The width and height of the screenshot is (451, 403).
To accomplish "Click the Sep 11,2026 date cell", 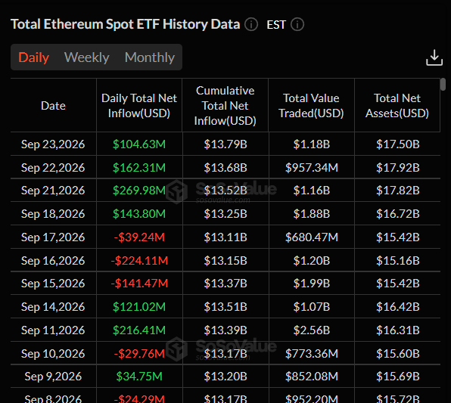I will click(53, 330).
